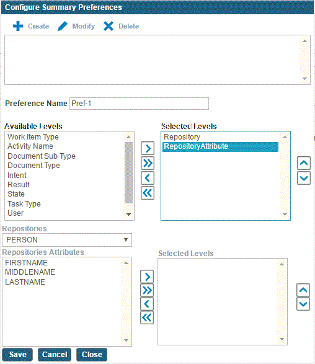
Task: Add all repository attributes with double arrow
Action: coord(147,290)
